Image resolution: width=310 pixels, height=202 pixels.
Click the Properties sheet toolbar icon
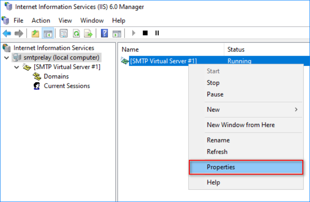tap(64, 33)
